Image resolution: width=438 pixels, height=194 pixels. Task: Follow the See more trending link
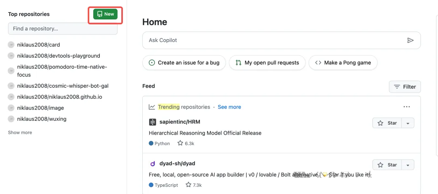tap(229, 107)
